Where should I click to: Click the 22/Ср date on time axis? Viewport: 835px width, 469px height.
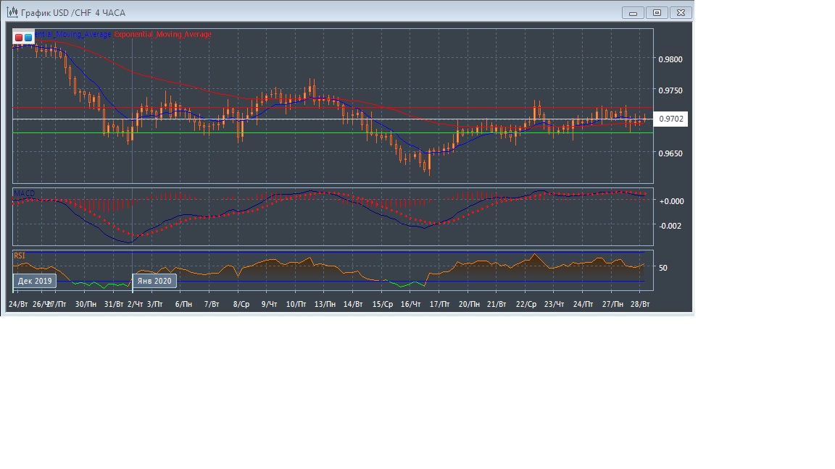(x=526, y=305)
